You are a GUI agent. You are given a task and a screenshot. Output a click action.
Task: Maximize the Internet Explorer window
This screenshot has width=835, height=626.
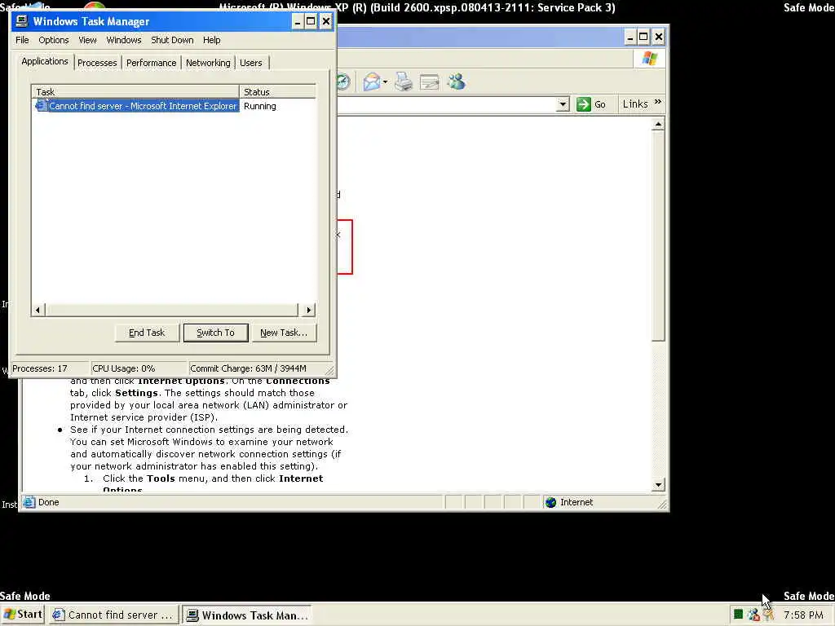pyautogui.click(x=643, y=37)
